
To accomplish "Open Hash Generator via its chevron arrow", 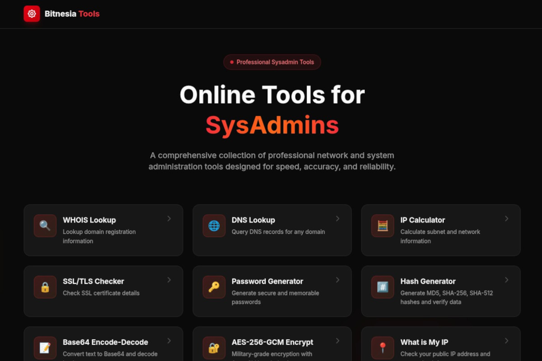I will click(x=507, y=280).
